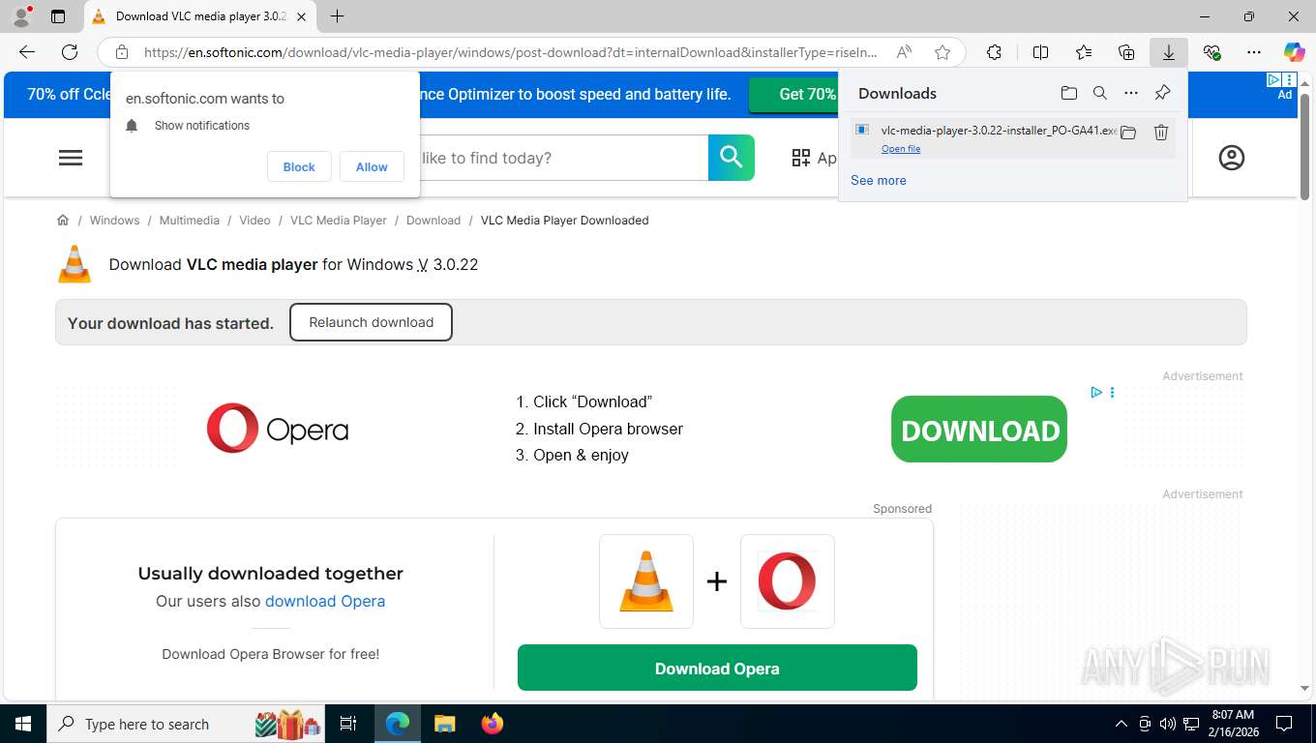1316x743 pixels.
Task: Click Opera logo thumbnail in bundle card
Action: [x=788, y=581]
